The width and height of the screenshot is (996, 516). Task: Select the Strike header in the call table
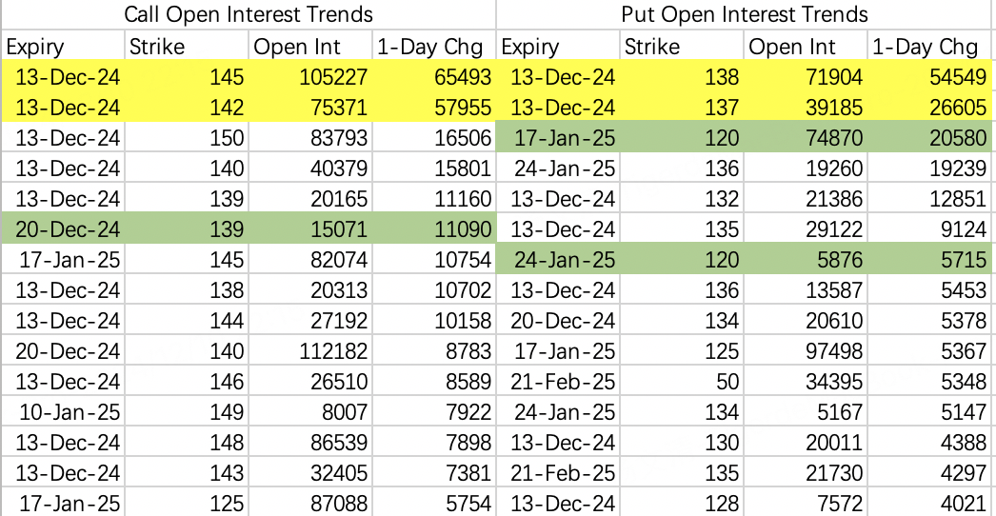coord(157,47)
